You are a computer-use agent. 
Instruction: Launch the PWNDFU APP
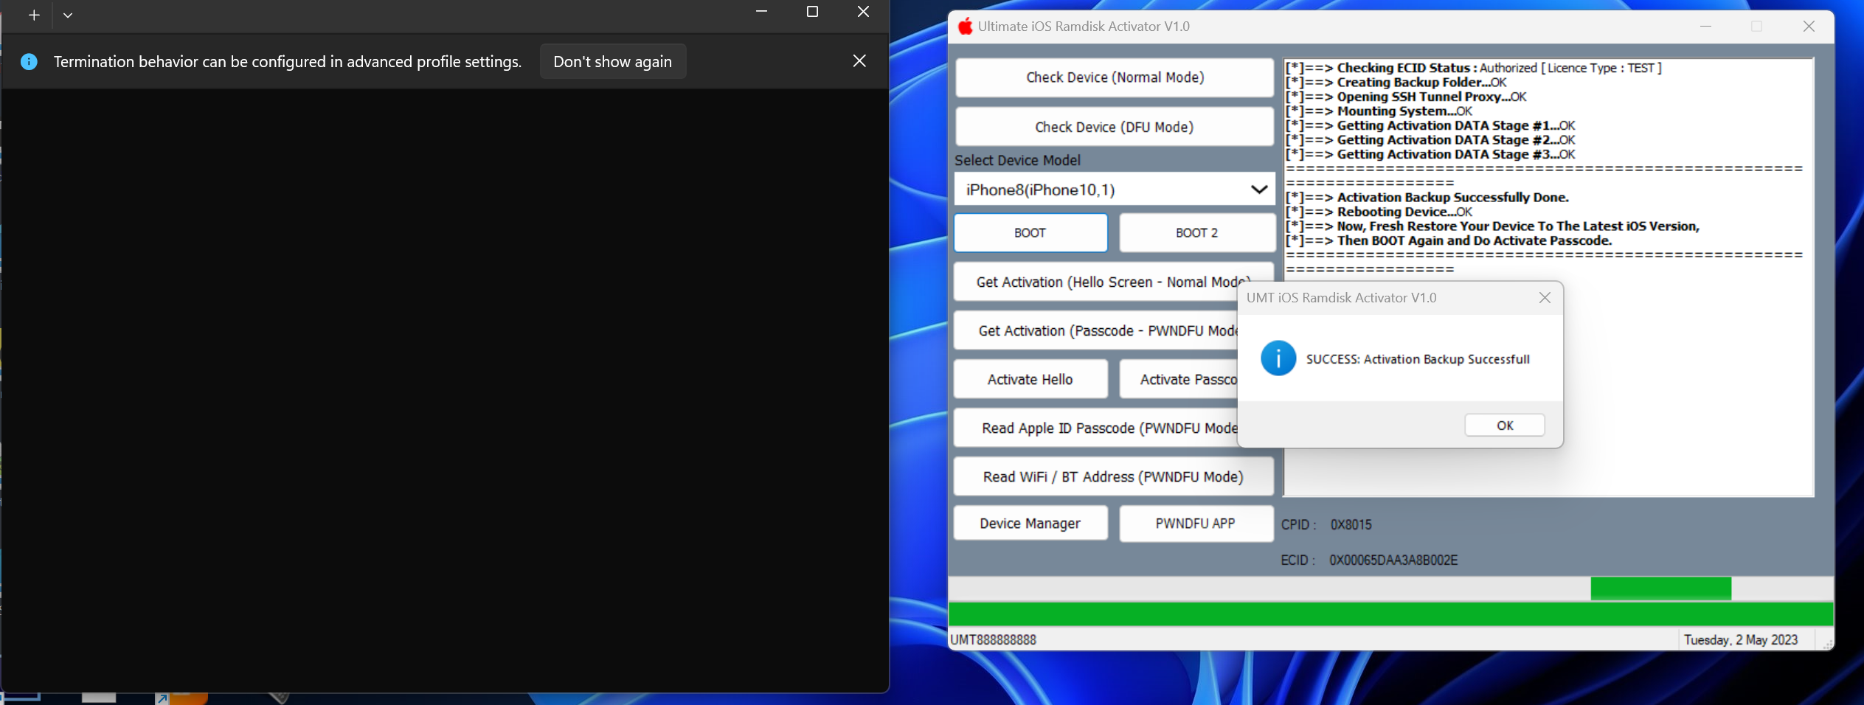[x=1195, y=523]
